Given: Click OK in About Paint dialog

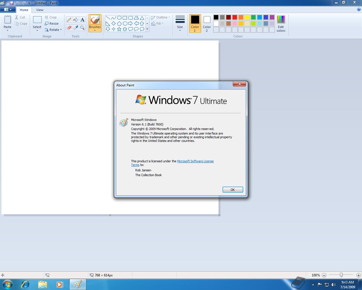Looking at the screenshot, I should (233, 190).
